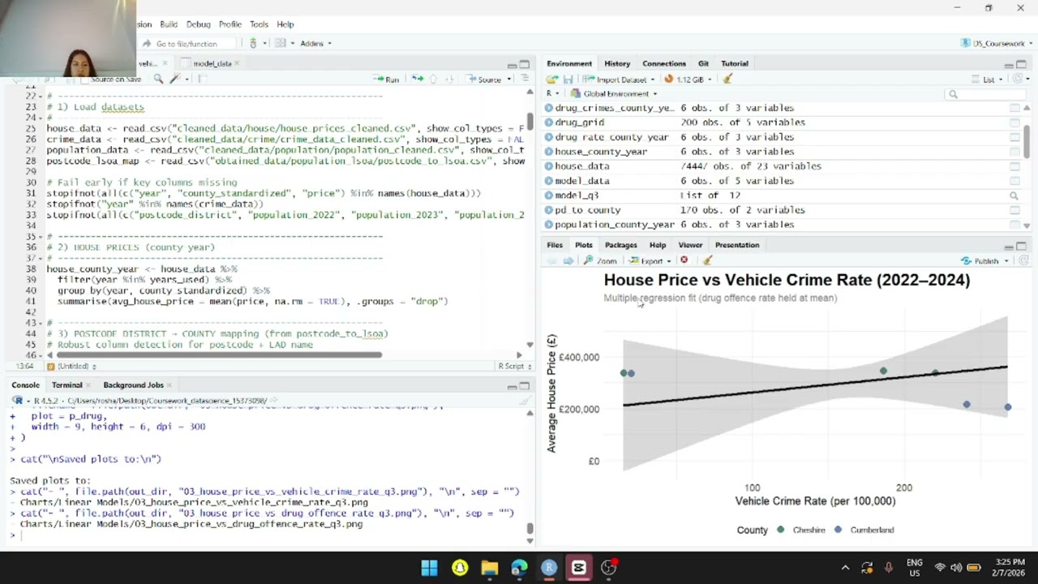Clear all plots broom icon

[707, 260]
